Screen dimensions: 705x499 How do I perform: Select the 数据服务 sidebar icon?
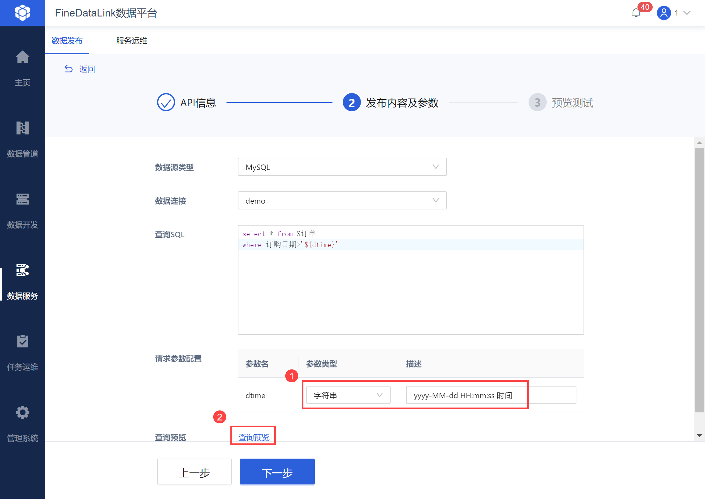click(x=22, y=271)
